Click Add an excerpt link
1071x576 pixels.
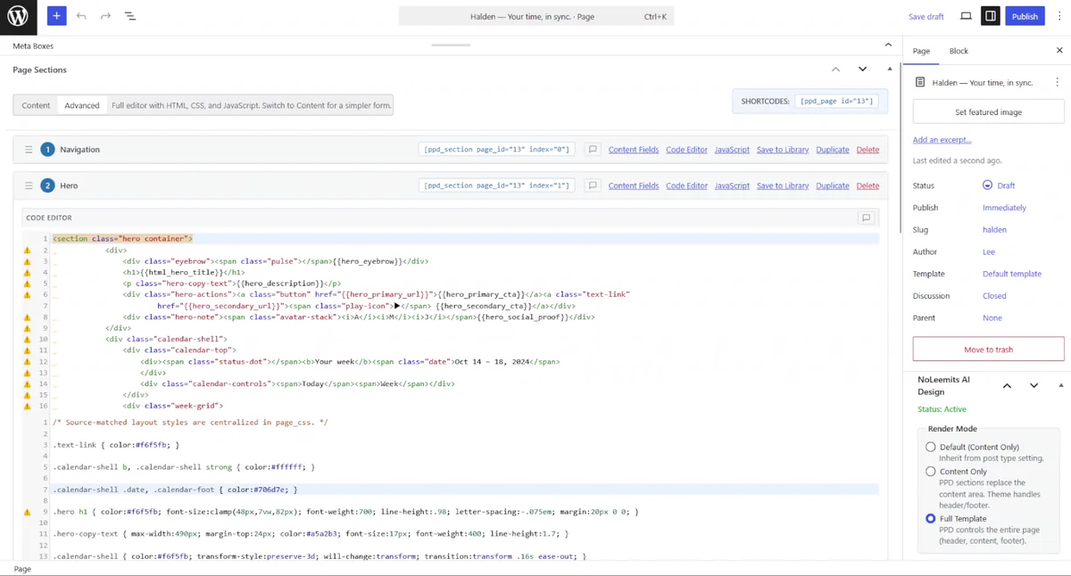[x=942, y=140]
